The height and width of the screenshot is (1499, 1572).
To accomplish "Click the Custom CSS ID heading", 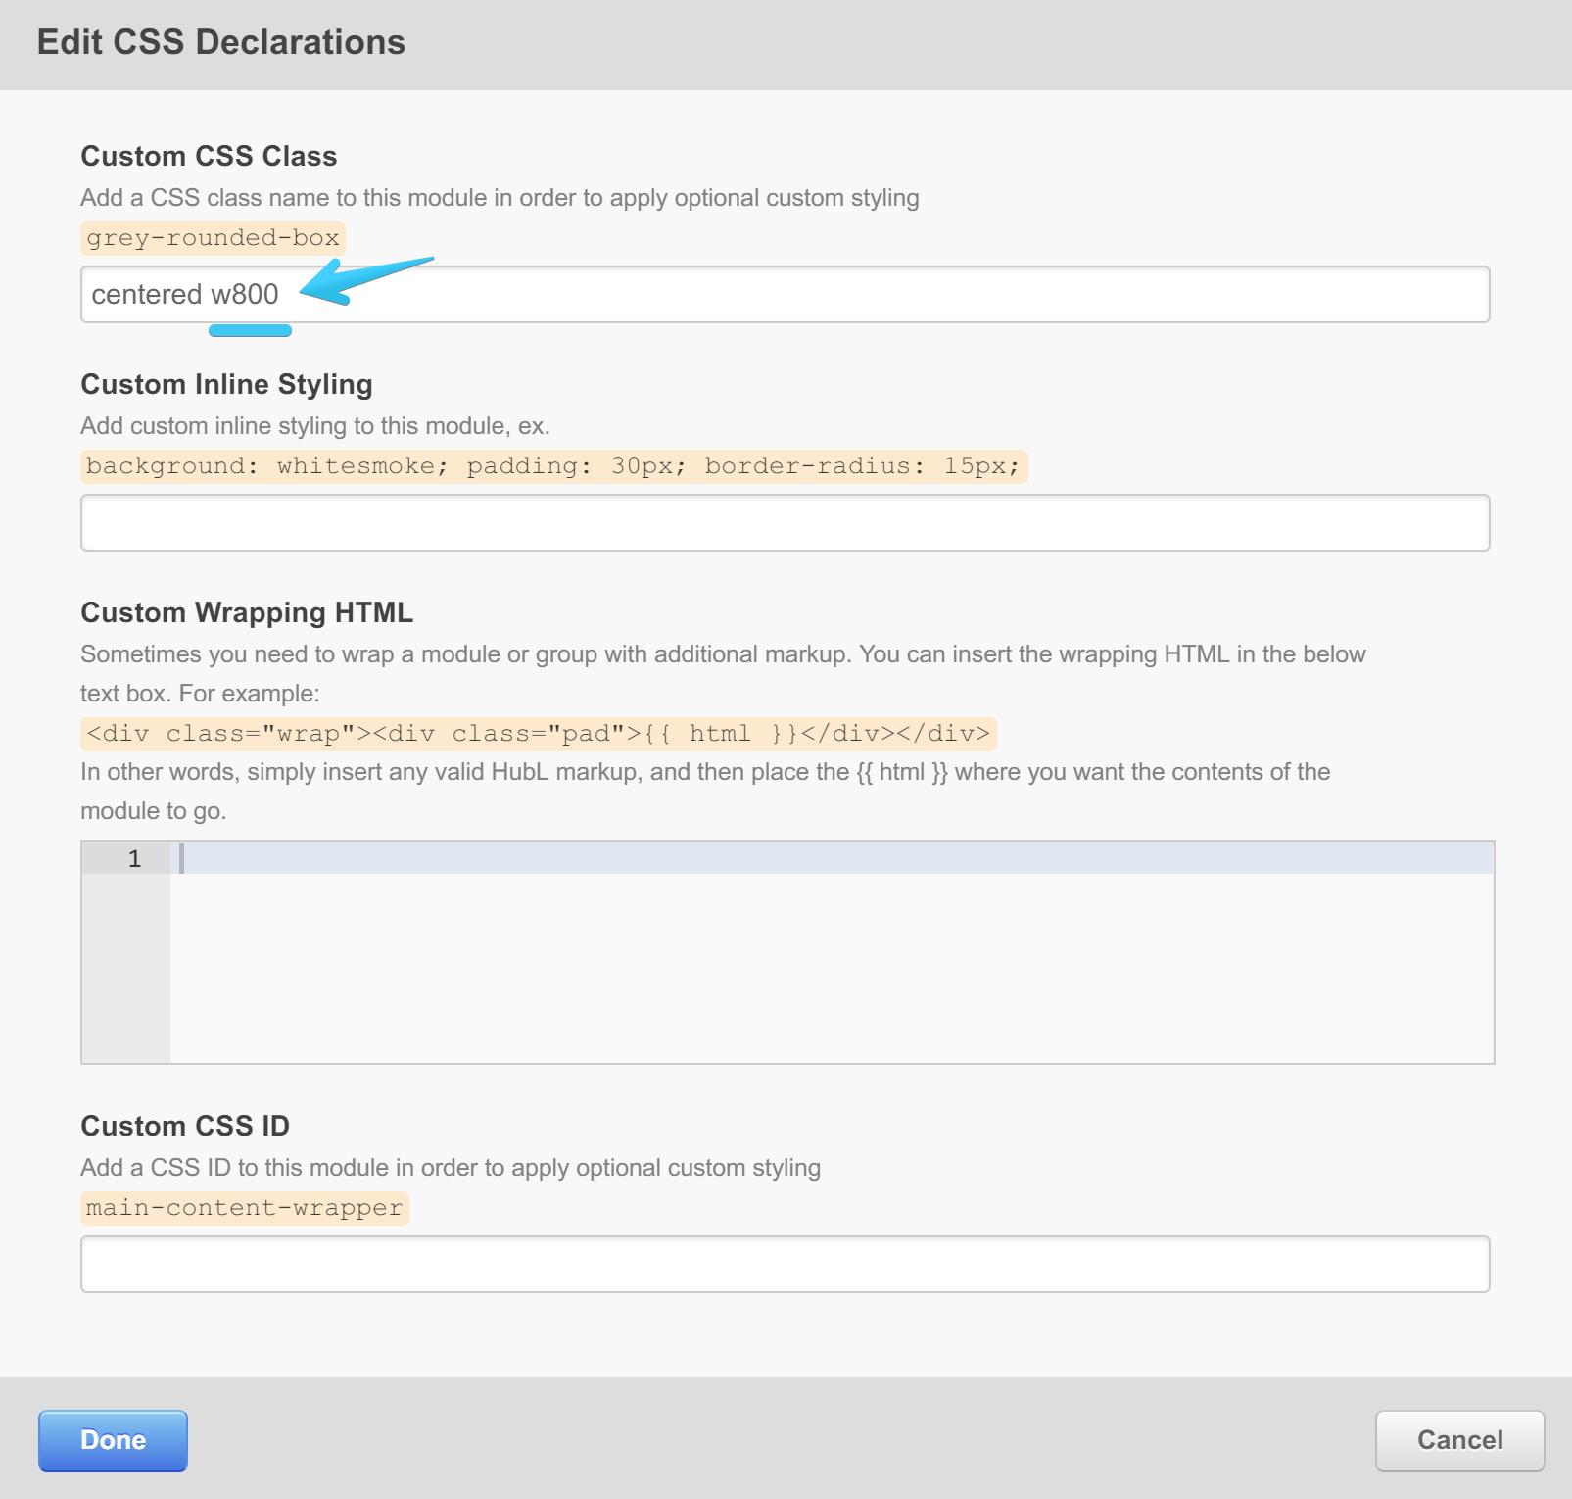I will 185,1126.
